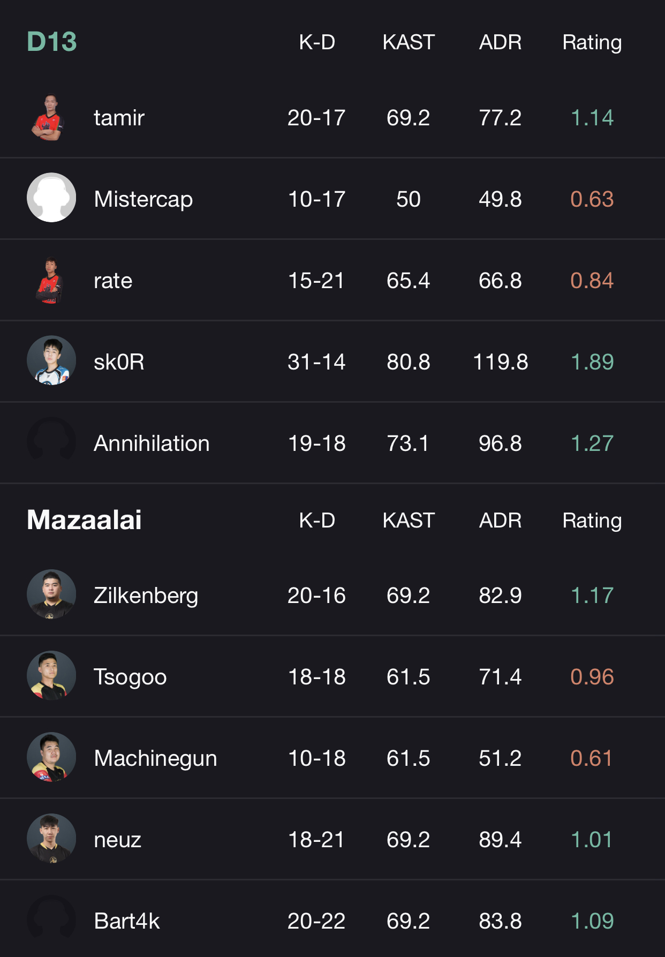This screenshot has height=957, width=665.
Task: Click Machinegun's player avatar
Action: tap(51, 757)
